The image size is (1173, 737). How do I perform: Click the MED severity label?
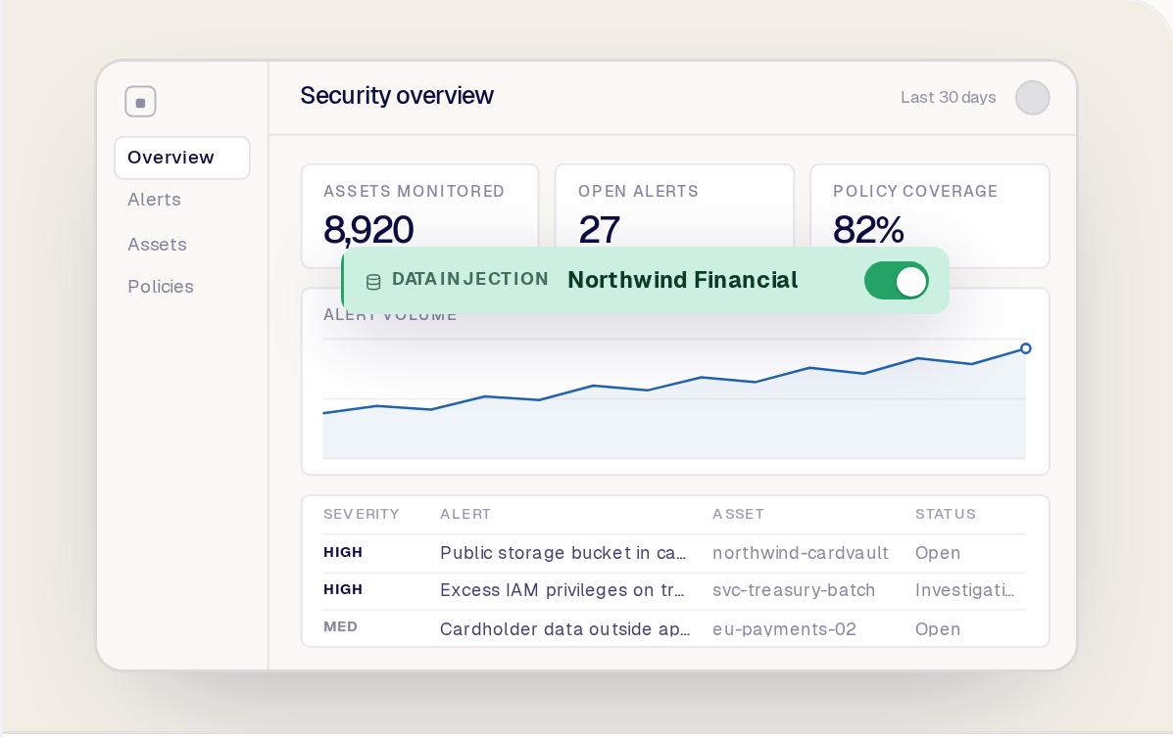340,627
